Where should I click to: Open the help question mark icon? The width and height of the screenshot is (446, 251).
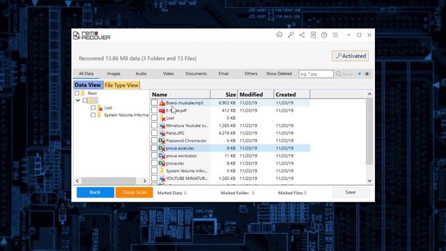(324, 35)
